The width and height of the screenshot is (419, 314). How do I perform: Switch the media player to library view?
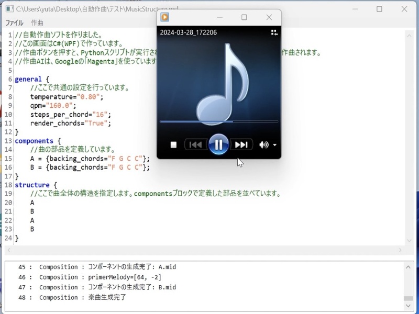(274, 32)
